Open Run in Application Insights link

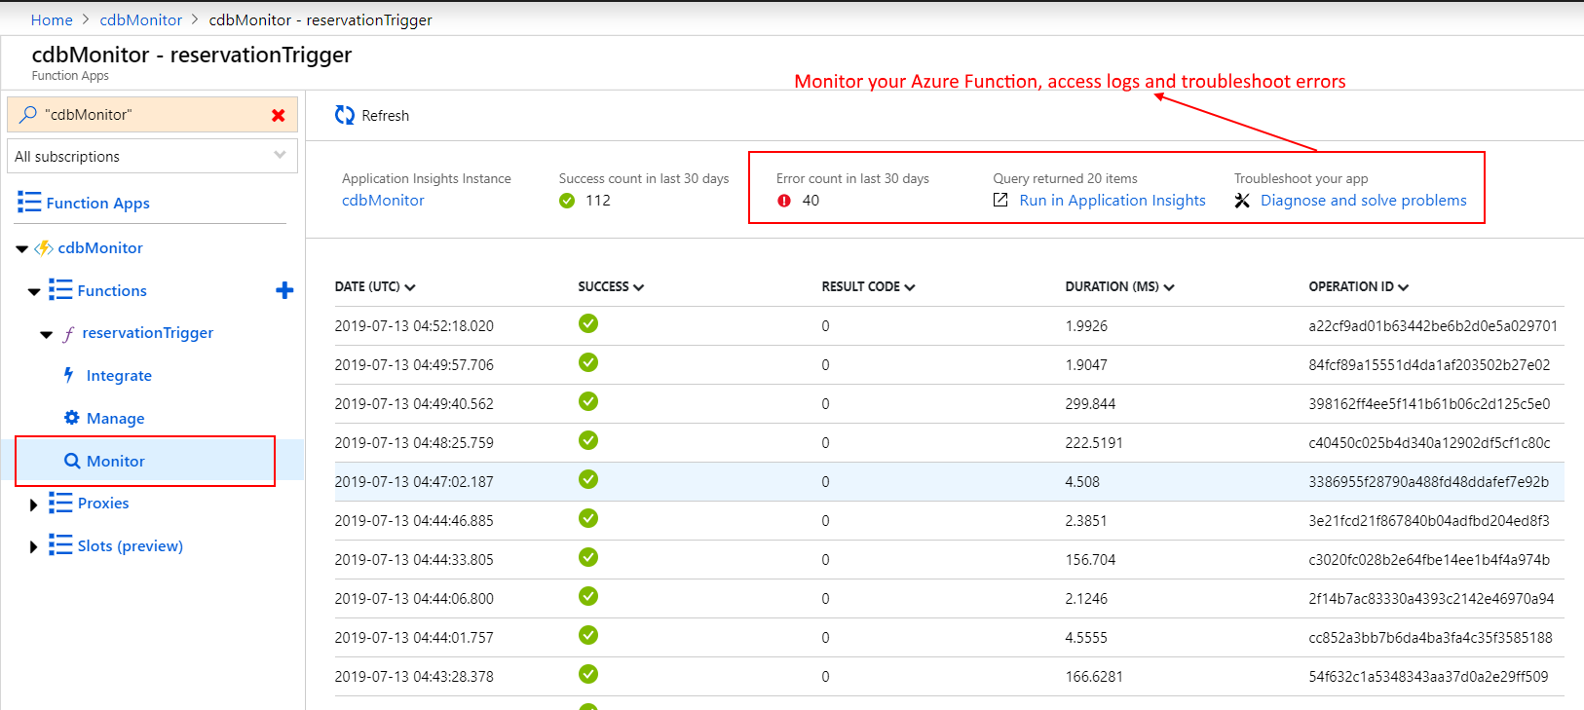pos(1113,201)
